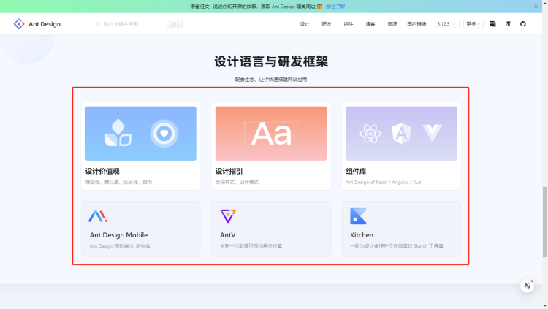Click the search magnifier icon

tap(99, 24)
